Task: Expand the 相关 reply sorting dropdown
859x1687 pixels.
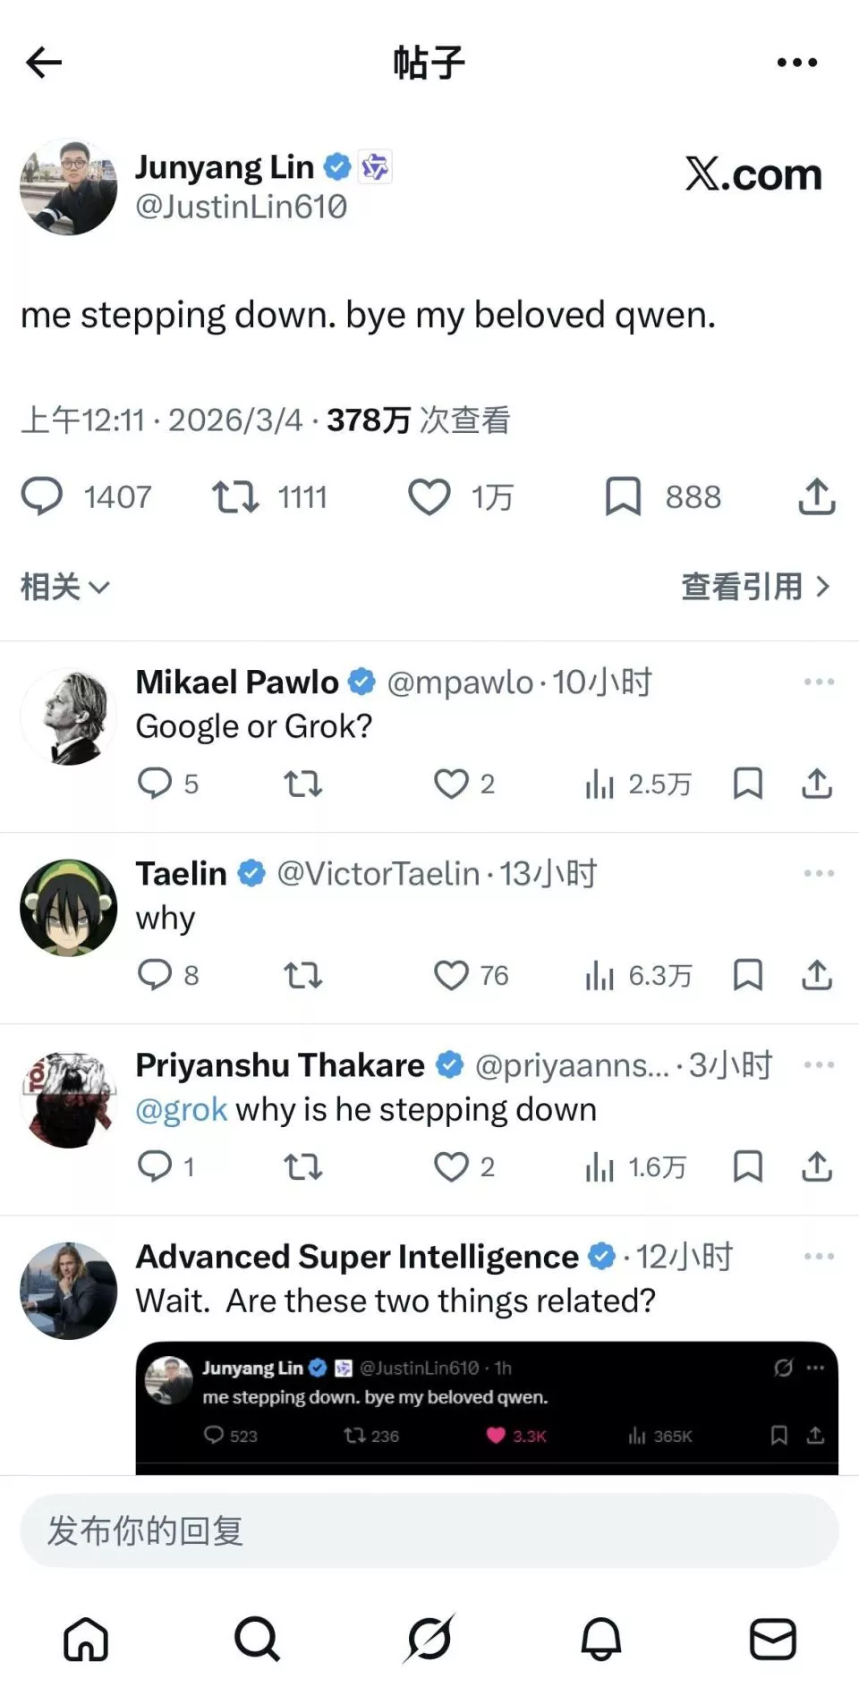Action: tap(64, 587)
